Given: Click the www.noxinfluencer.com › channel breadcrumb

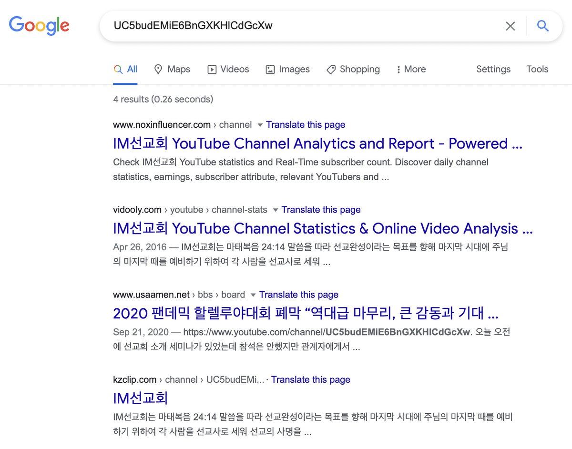Looking at the screenshot, I should tap(182, 124).
